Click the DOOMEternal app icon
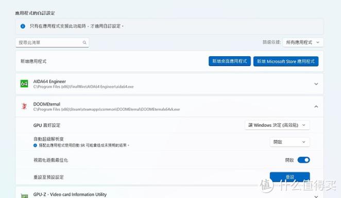The image size is (341, 198). [x=24, y=106]
